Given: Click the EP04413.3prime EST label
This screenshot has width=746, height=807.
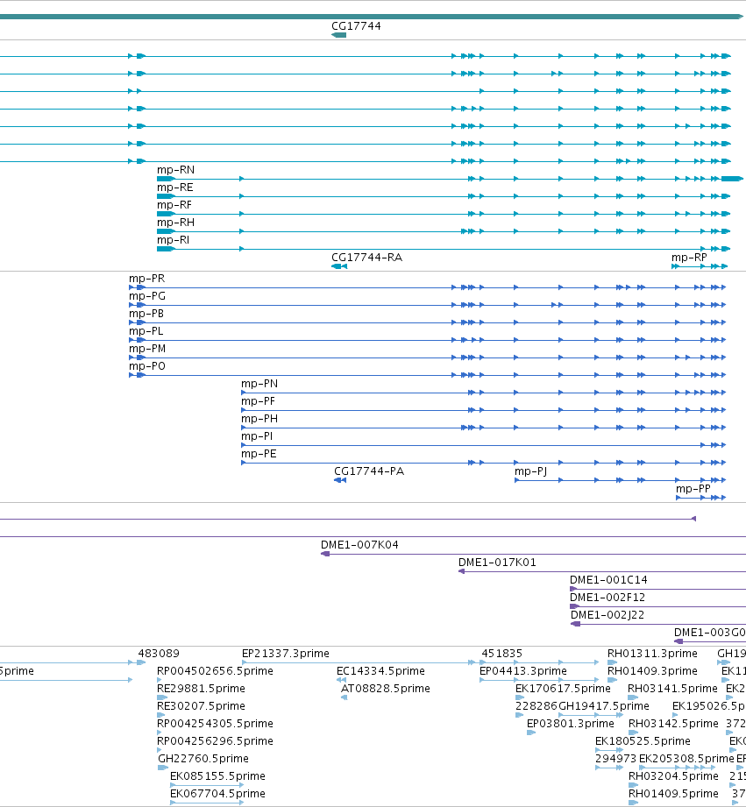Looking at the screenshot, I should (x=523, y=670).
